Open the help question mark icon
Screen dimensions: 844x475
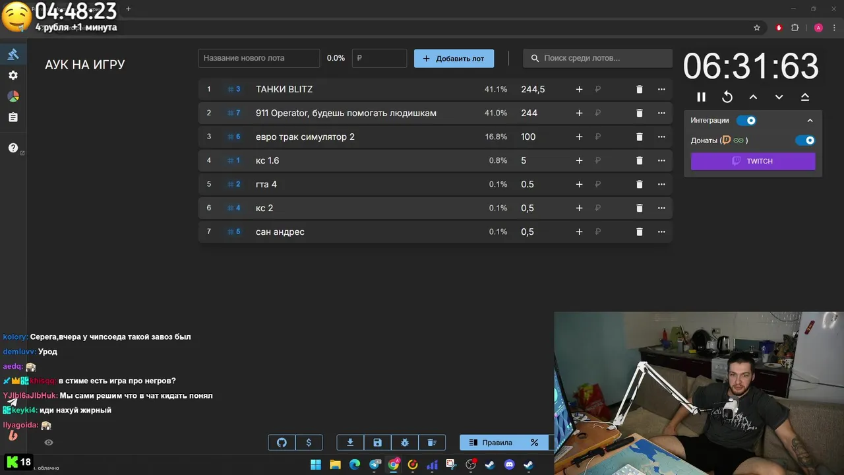pyautogui.click(x=13, y=148)
